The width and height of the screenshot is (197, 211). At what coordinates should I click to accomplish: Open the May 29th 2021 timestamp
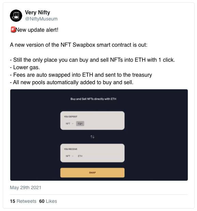click(x=26, y=187)
